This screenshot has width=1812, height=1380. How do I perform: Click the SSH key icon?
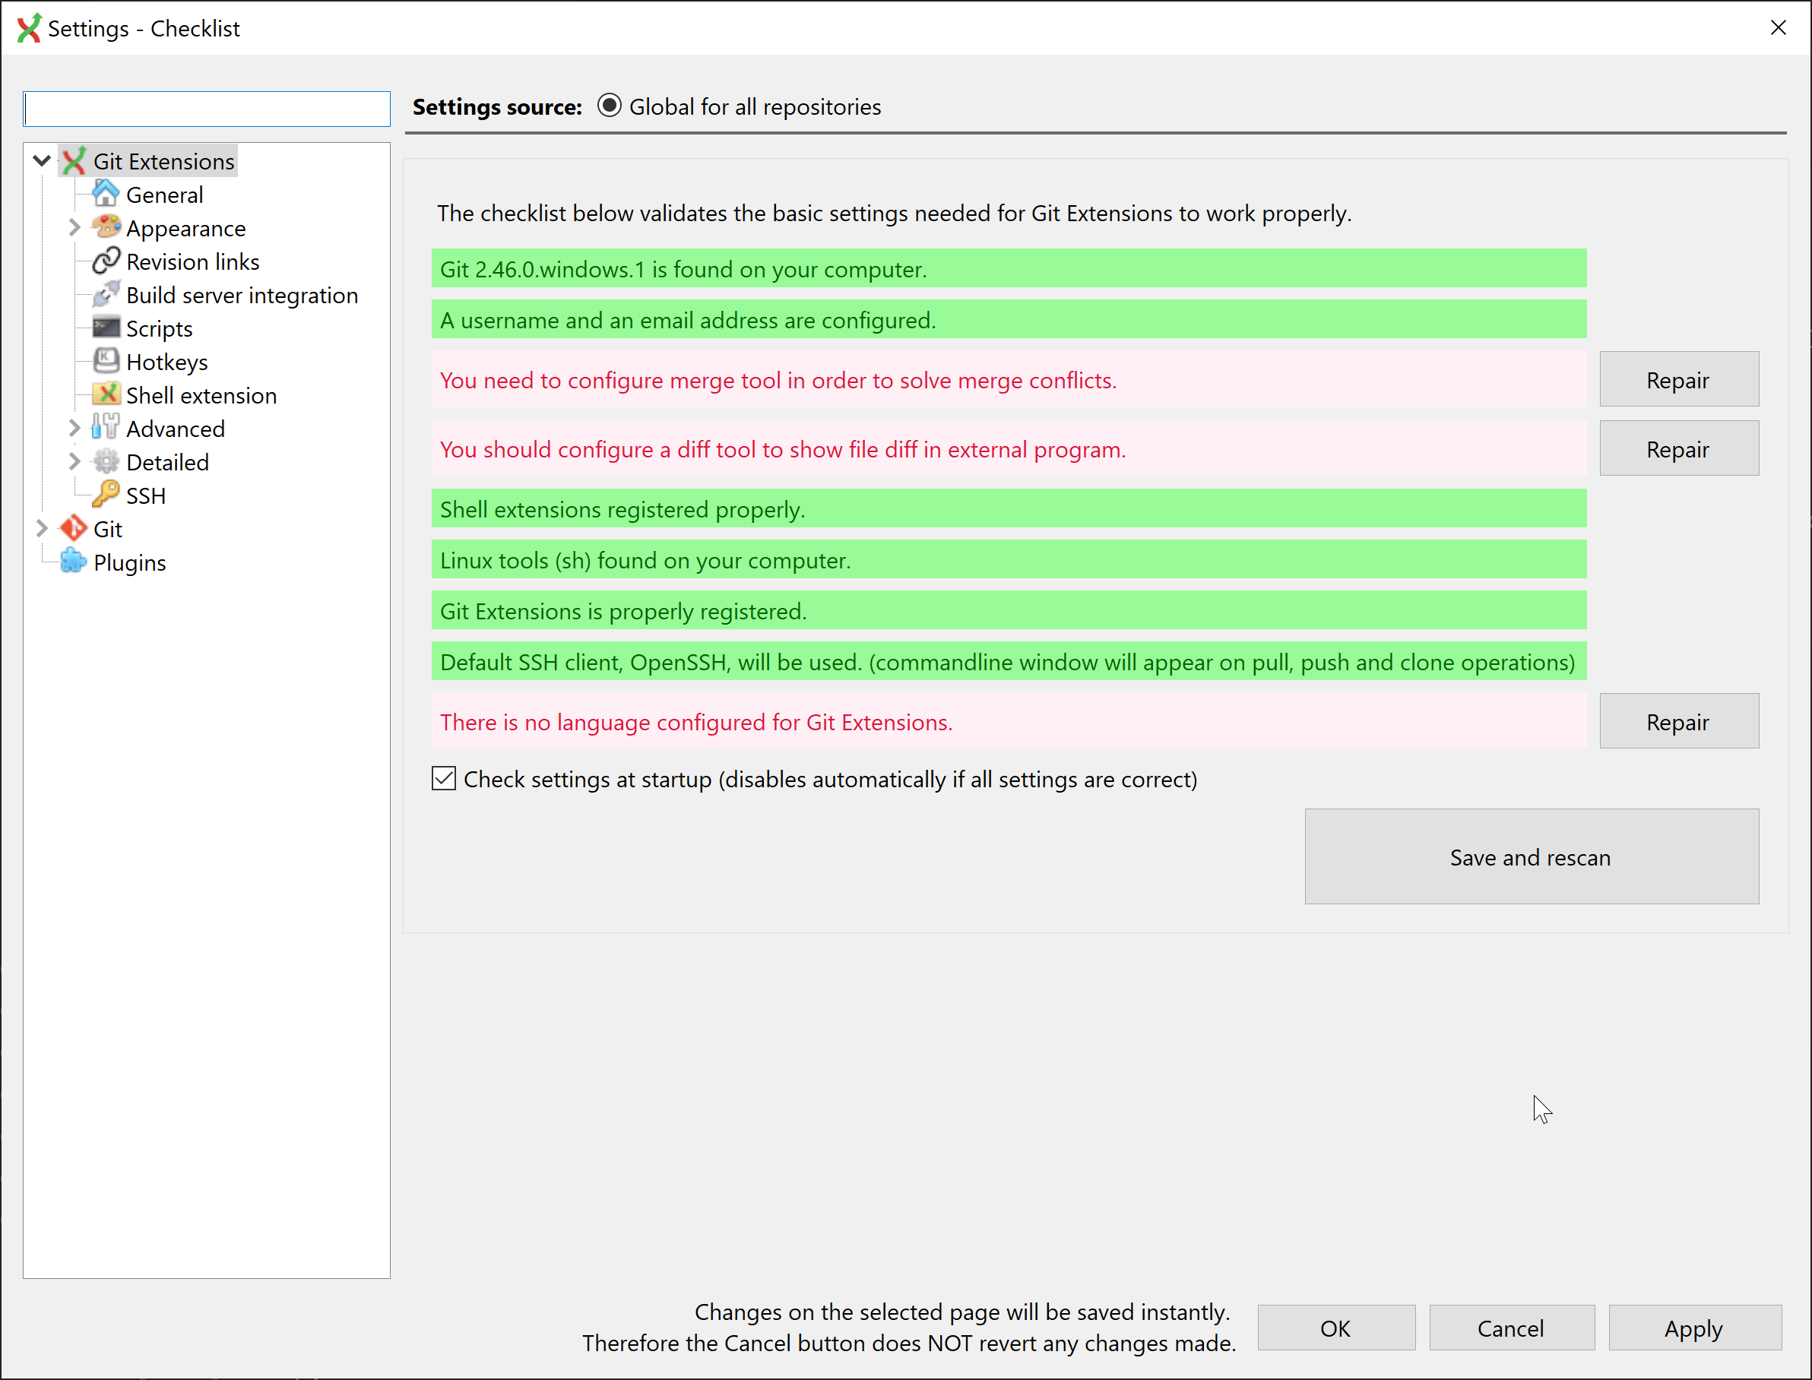click(106, 495)
